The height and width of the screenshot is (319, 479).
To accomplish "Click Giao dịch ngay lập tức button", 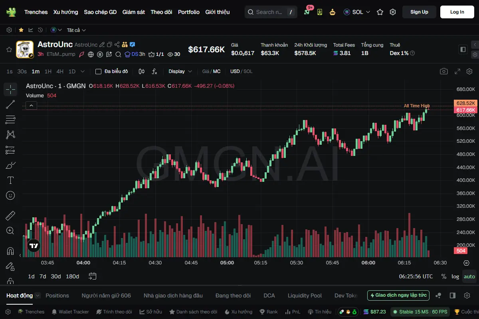I will [x=398, y=295].
